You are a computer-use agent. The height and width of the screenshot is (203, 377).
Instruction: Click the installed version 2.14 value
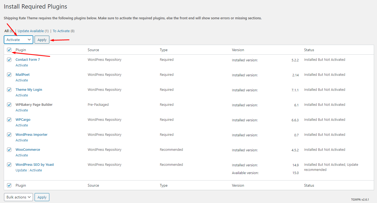point(295,75)
